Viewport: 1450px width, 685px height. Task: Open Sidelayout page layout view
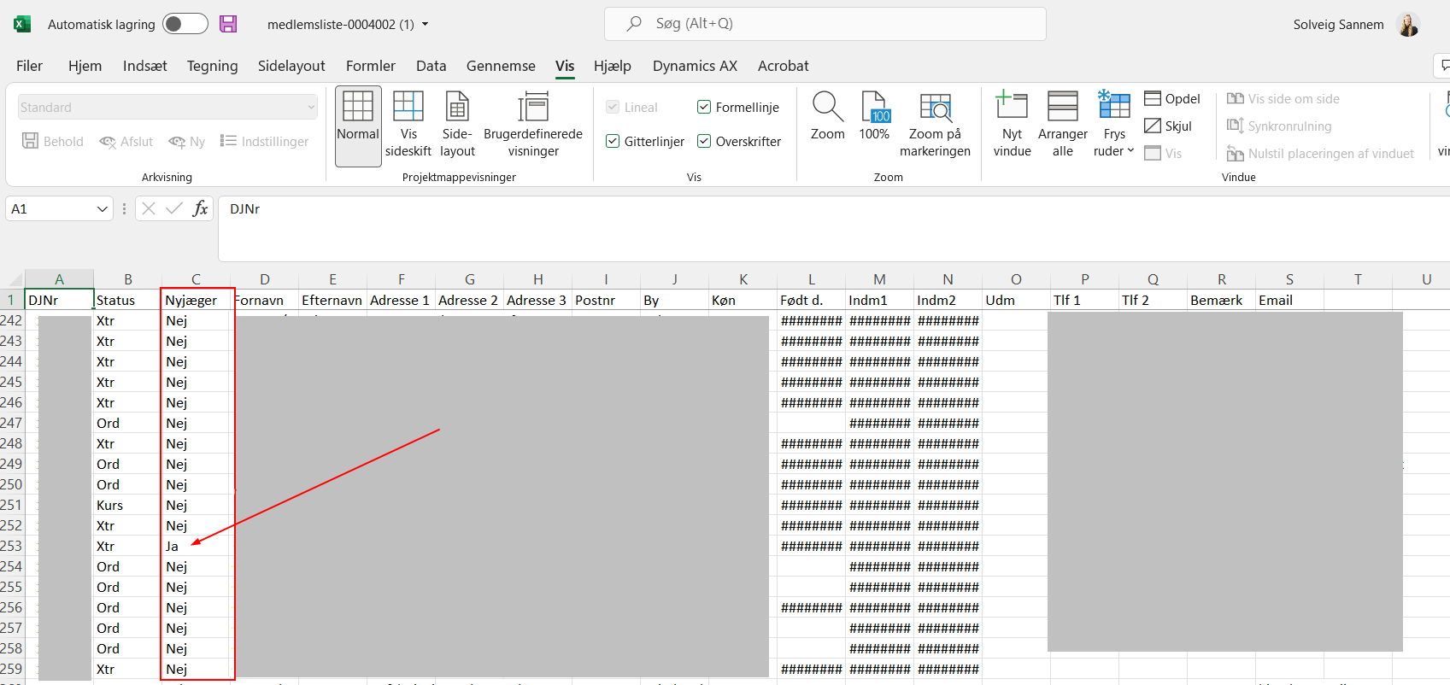coord(457,126)
